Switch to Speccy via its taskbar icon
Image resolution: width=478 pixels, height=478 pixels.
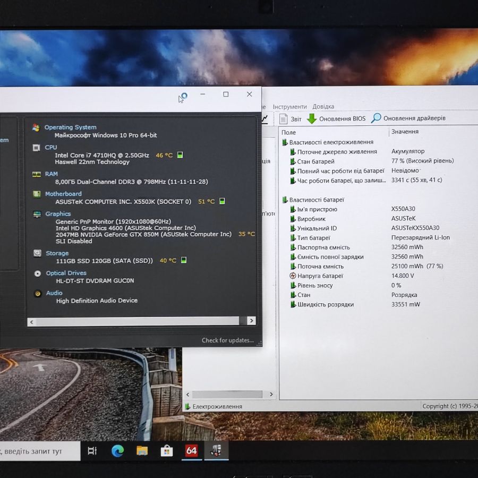216,451
